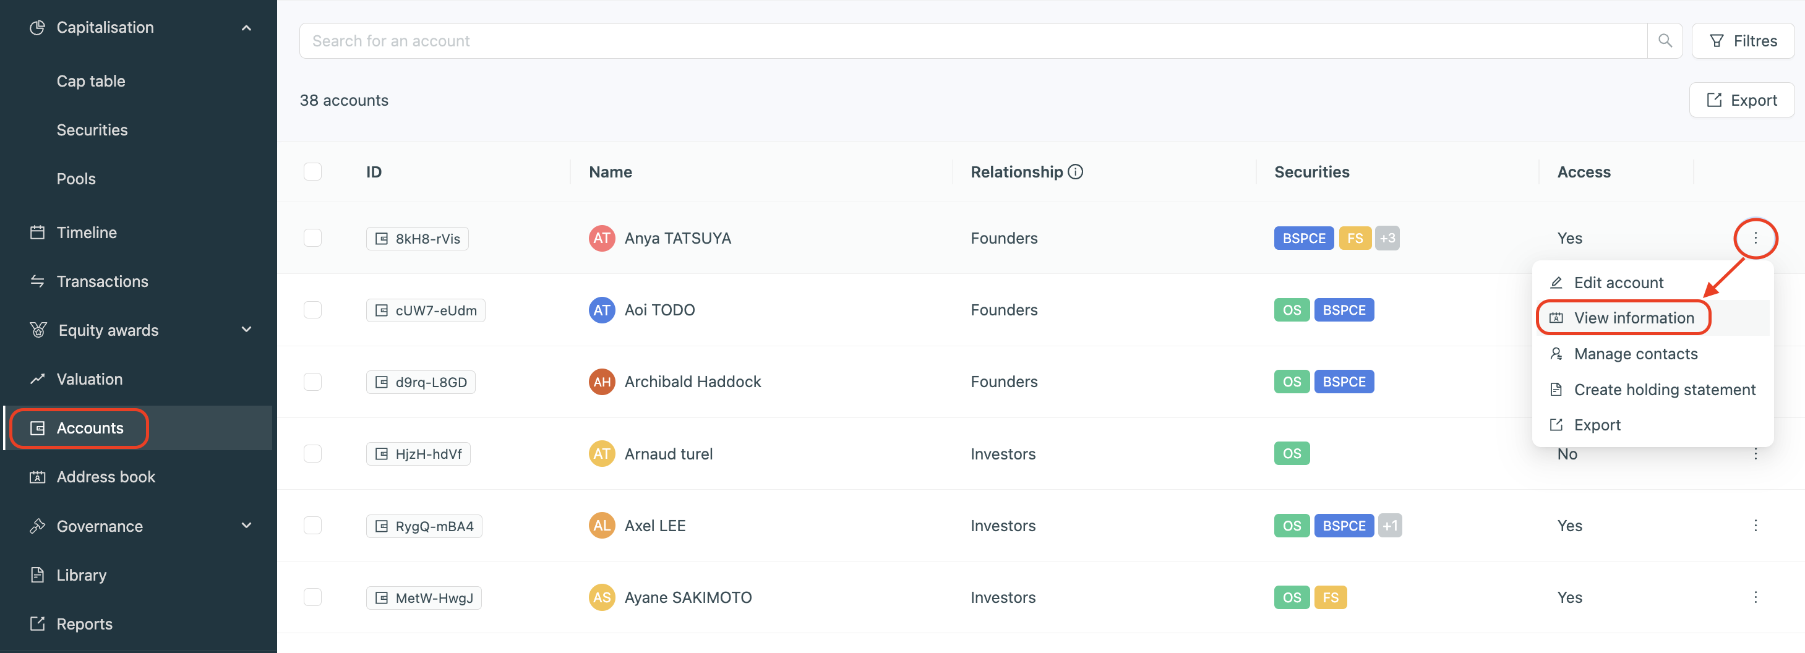Click the Export button above the table
This screenshot has height=653, width=1805.
[x=1741, y=100]
